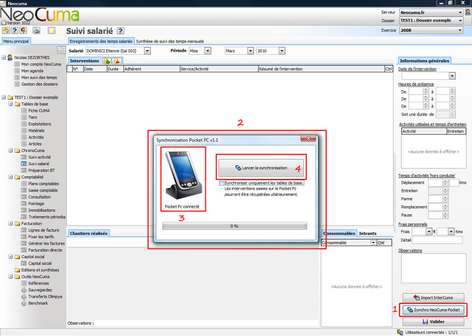Open the Enregistrements des temps salariés tab
The image size is (472, 336).
click(x=101, y=41)
